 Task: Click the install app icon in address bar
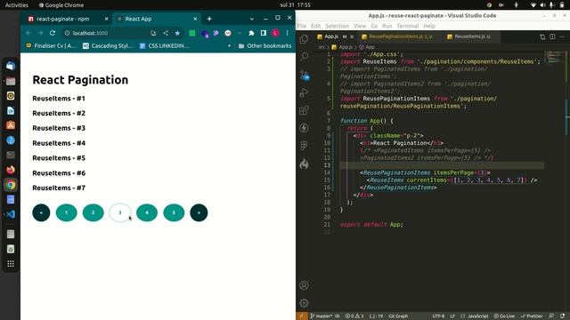pos(153,33)
